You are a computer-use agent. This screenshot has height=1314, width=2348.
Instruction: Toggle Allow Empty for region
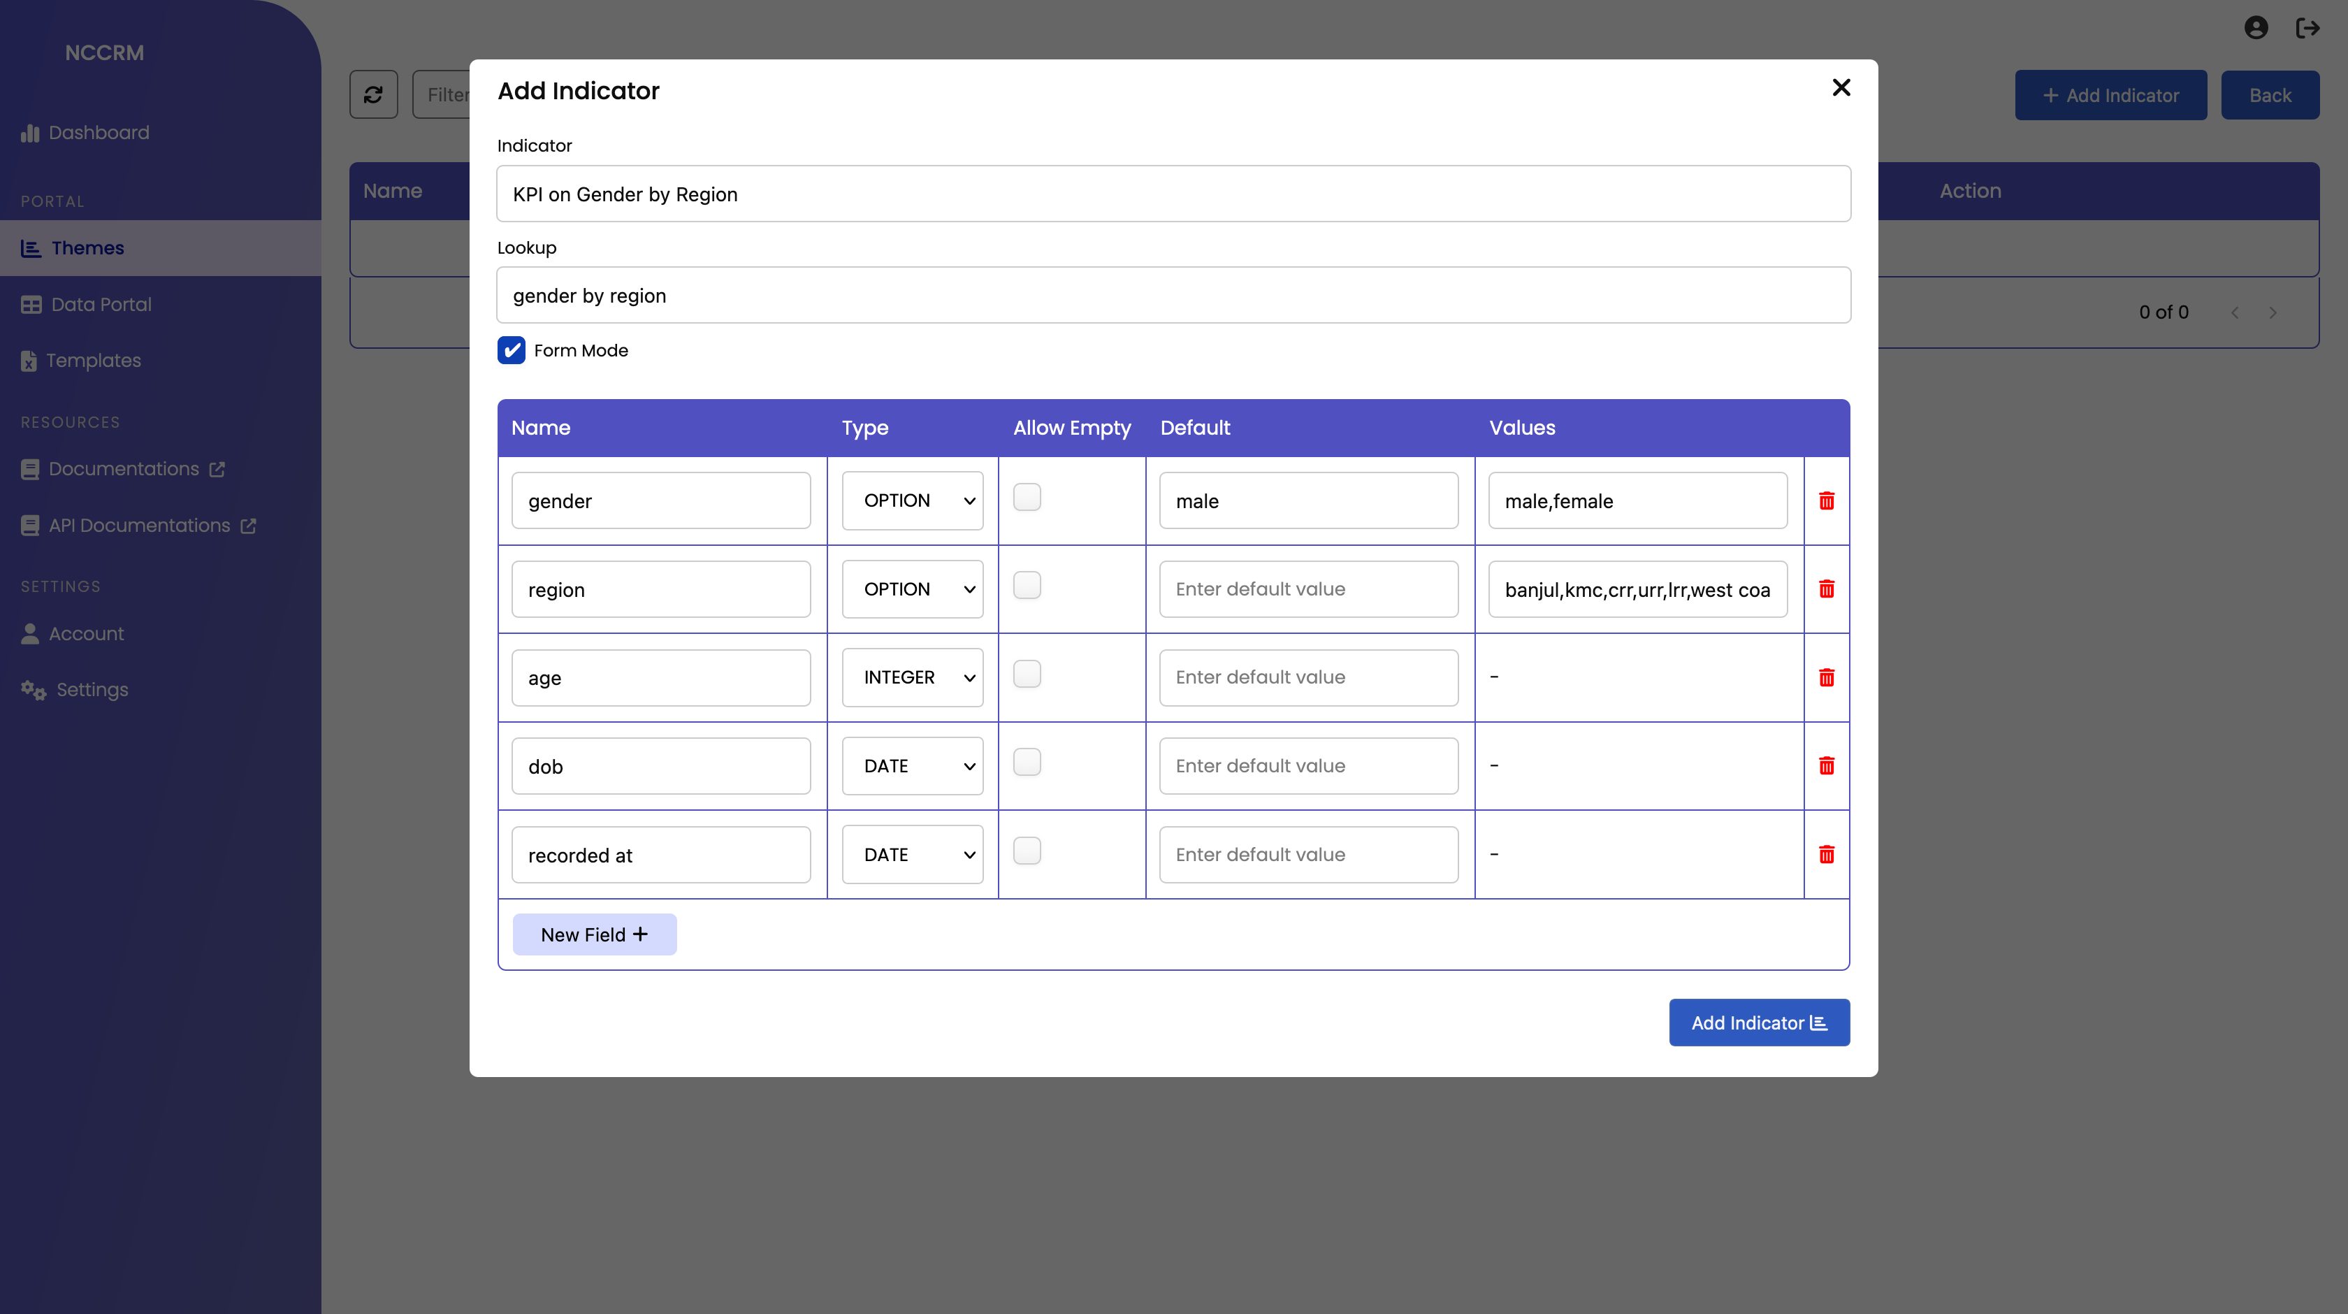click(1027, 586)
